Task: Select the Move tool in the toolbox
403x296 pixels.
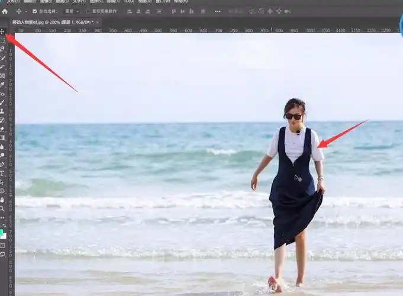Action: point(3,31)
